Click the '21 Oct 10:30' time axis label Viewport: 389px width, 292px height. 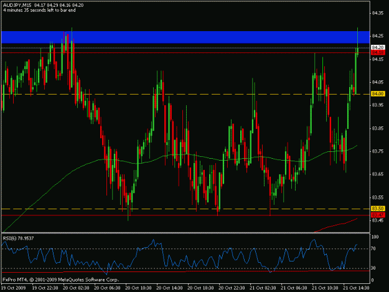click(326, 288)
